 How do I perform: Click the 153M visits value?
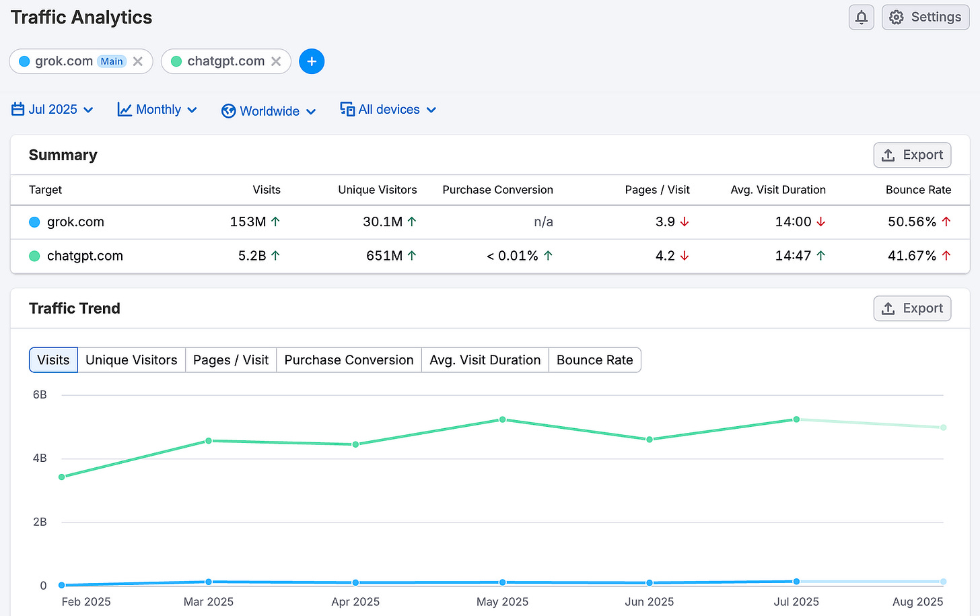coord(248,222)
